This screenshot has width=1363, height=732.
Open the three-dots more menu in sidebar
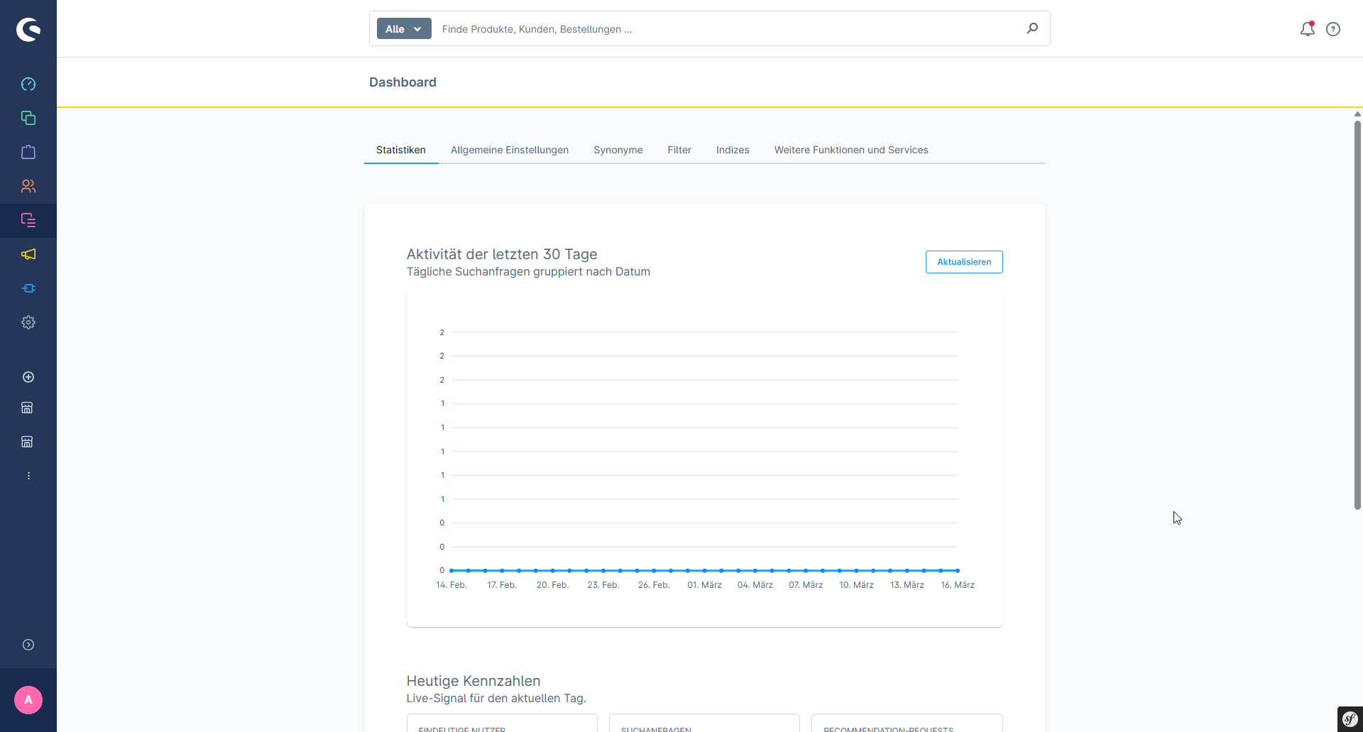(28, 476)
